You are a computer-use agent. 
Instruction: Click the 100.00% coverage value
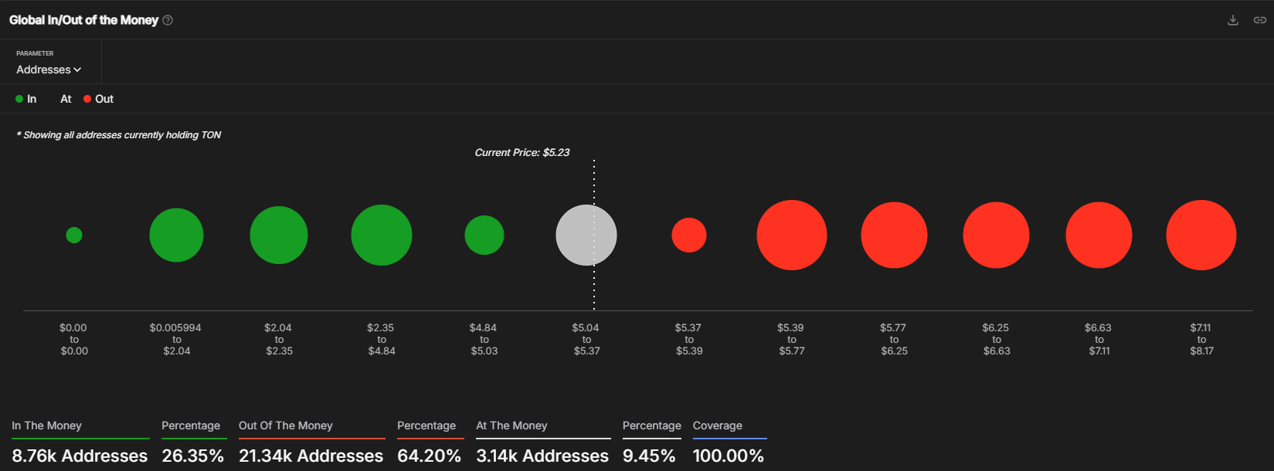point(729,456)
